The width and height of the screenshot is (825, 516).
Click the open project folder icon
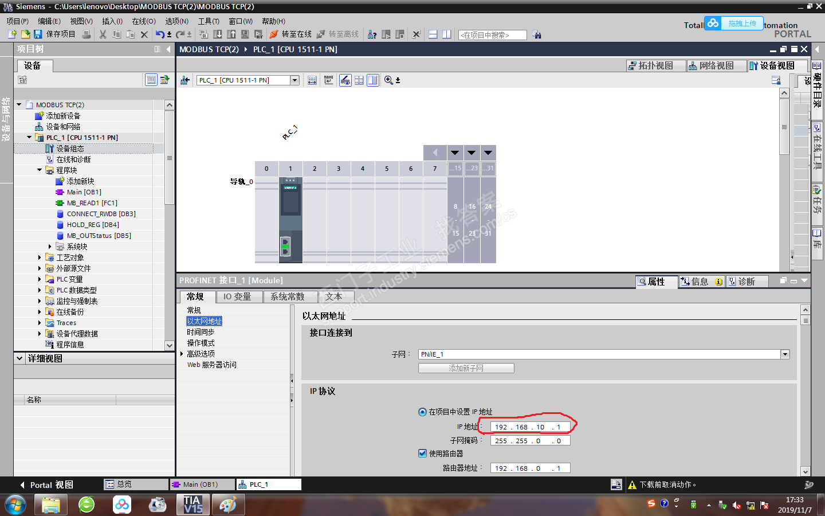pyautogui.click(x=25, y=34)
